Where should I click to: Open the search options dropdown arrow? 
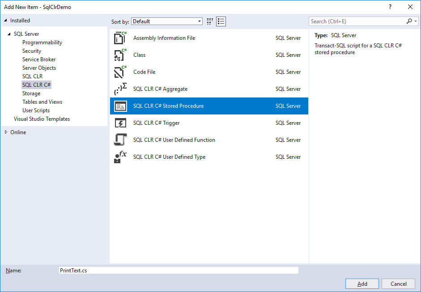[x=416, y=21]
